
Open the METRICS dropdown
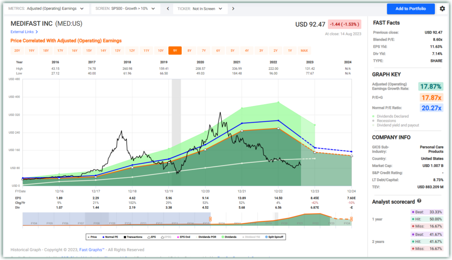pos(46,9)
